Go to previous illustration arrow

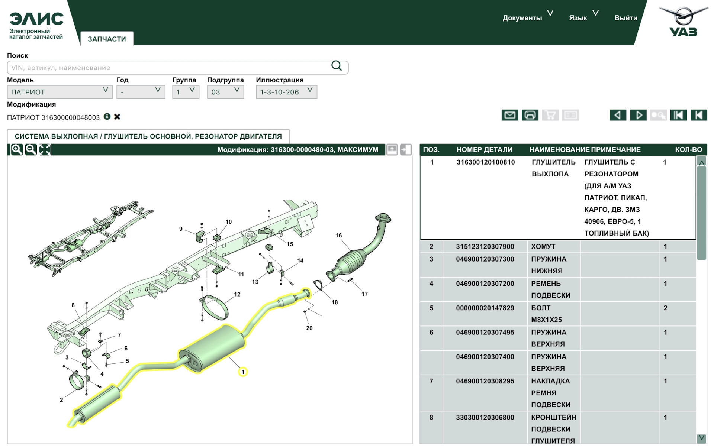(618, 115)
